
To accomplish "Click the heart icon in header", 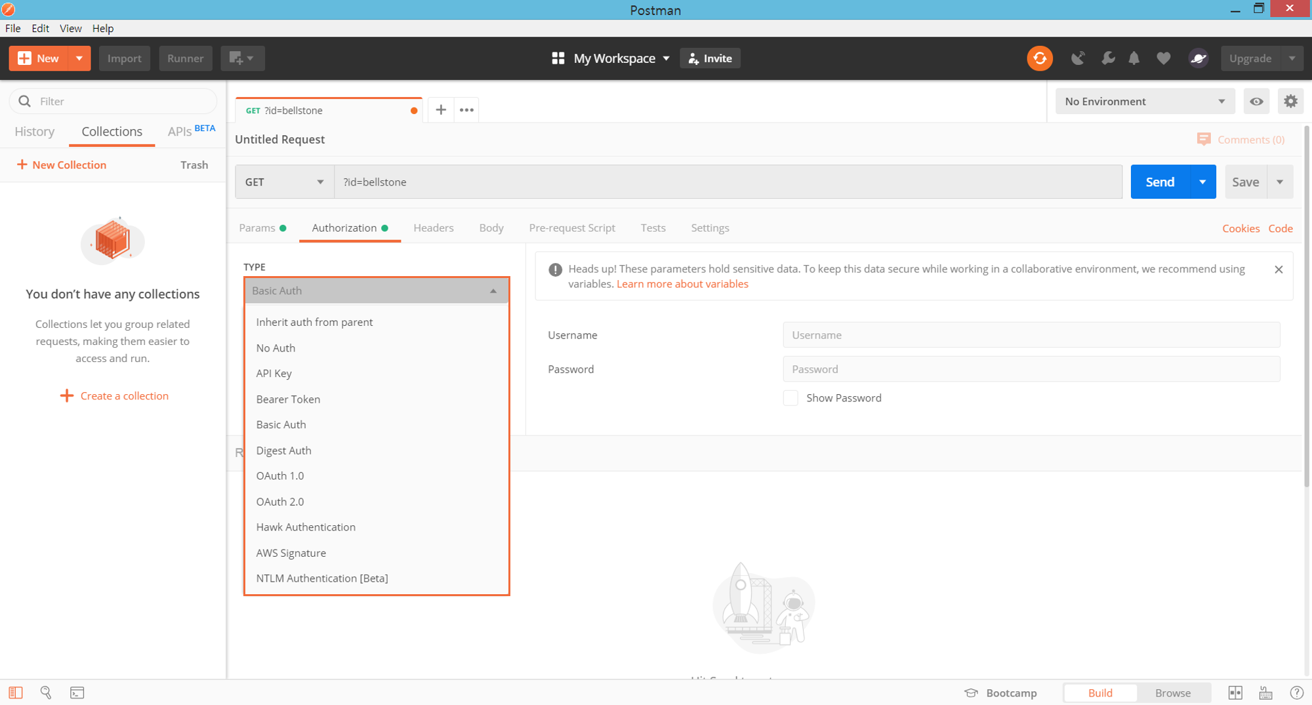I will [x=1164, y=58].
